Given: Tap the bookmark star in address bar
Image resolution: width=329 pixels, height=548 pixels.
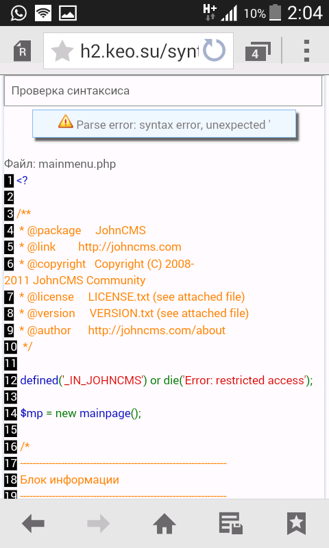Looking at the screenshot, I should click(x=62, y=51).
